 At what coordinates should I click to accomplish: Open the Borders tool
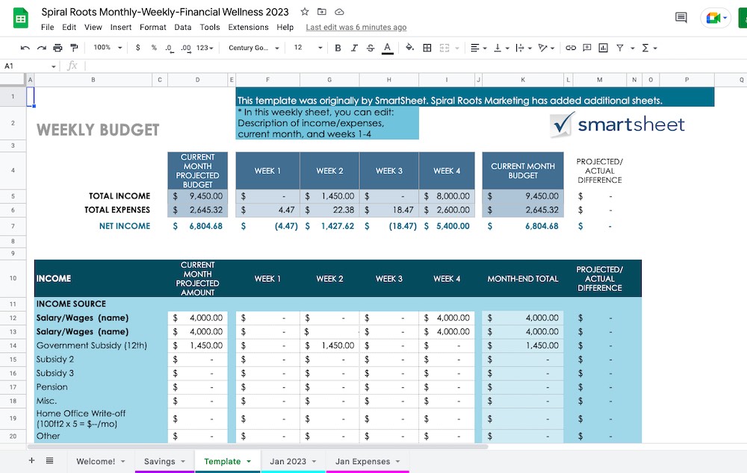[427, 48]
